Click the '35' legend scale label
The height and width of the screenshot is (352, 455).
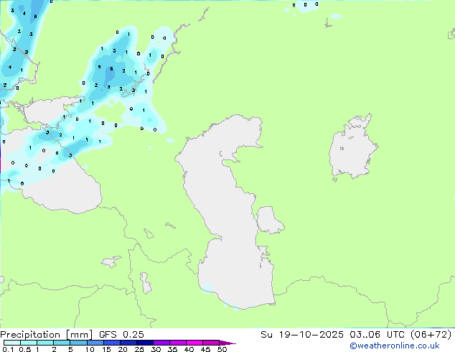[x=172, y=349]
